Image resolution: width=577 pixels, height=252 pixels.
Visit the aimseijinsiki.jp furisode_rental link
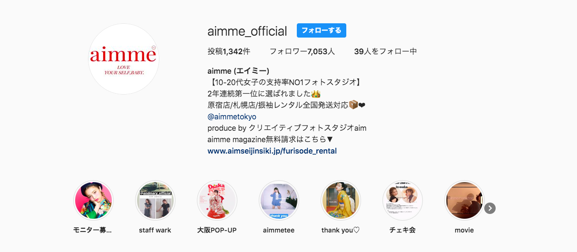pyautogui.click(x=272, y=151)
